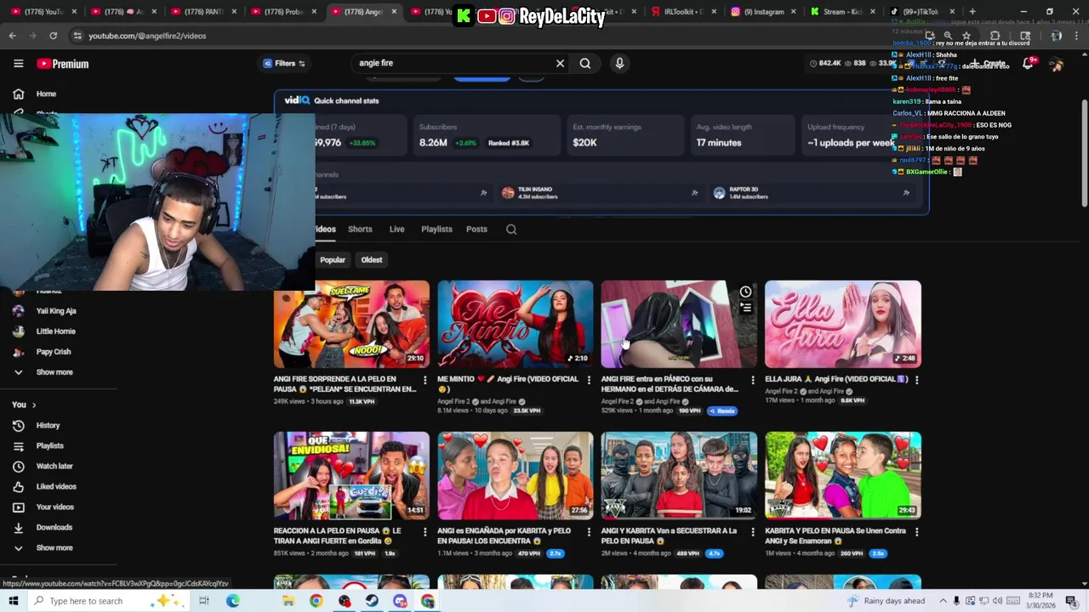Expand subscriptions Show more
1089x612 pixels.
(x=54, y=372)
